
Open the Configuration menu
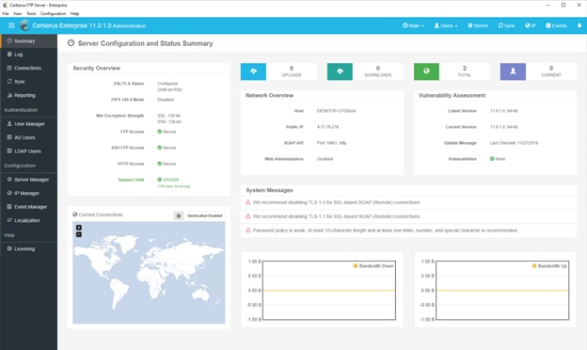[53, 13]
